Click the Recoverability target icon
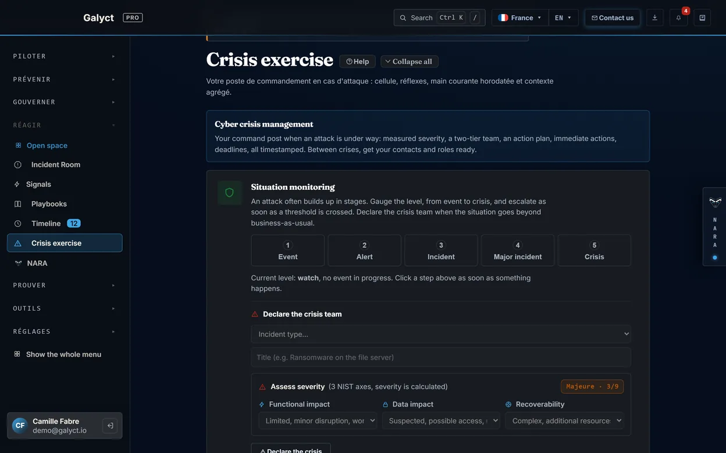The height and width of the screenshot is (453, 726). pyautogui.click(x=508, y=404)
